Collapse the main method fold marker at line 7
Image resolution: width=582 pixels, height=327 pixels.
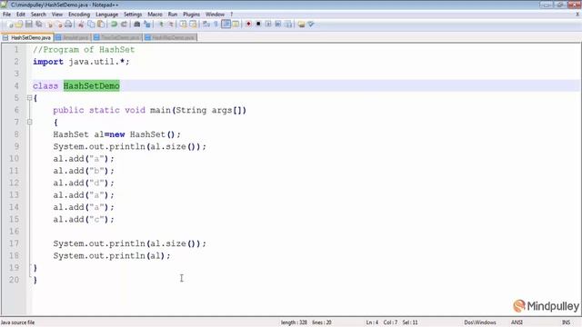[29, 122]
